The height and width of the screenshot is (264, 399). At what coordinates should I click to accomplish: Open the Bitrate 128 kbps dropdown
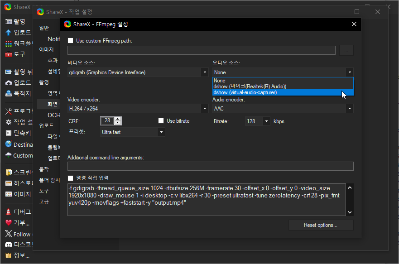click(x=257, y=121)
